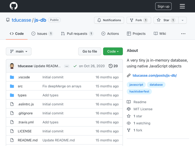The height and width of the screenshot is (146, 195).
Task: Open the commit dated Oct 26, 2020
Action: click(92, 66)
